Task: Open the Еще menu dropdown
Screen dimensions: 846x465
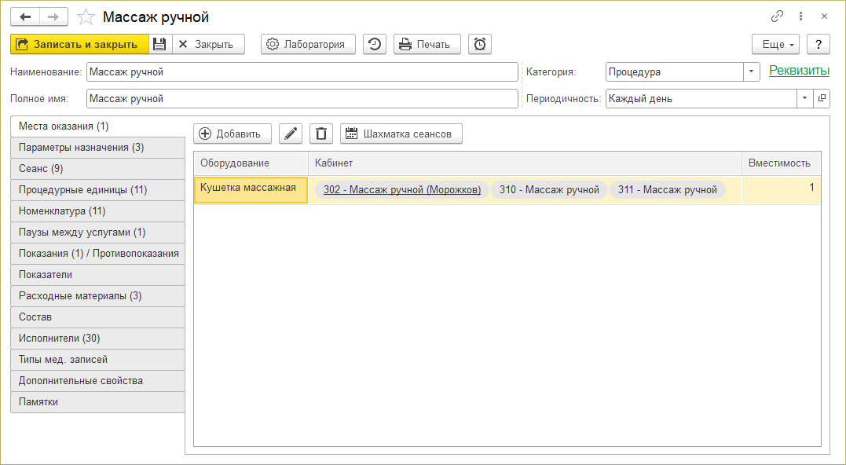Action: (x=775, y=44)
